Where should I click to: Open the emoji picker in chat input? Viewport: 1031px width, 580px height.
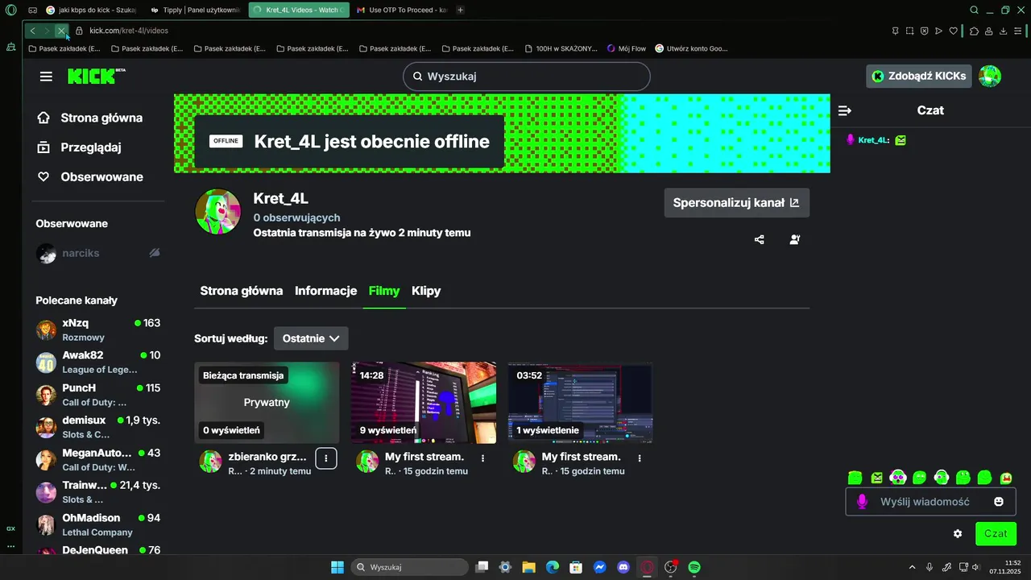tap(999, 502)
